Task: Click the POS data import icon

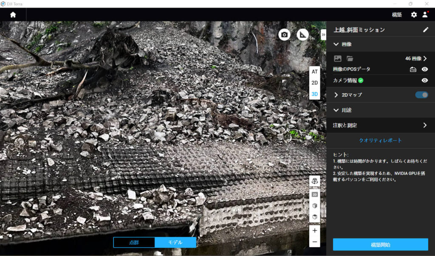Action: [x=413, y=69]
